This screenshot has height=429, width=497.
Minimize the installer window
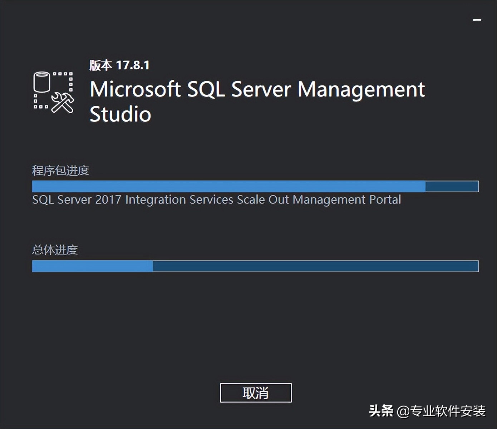pos(477,20)
